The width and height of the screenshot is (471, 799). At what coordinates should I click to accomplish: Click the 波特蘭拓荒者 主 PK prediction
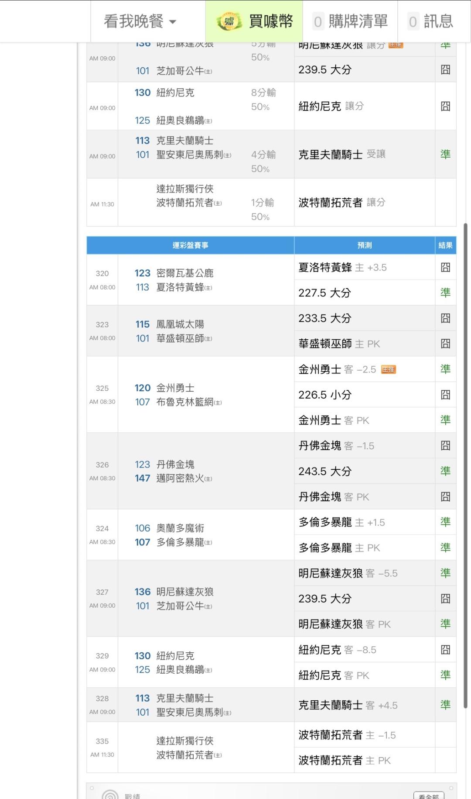(x=345, y=761)
